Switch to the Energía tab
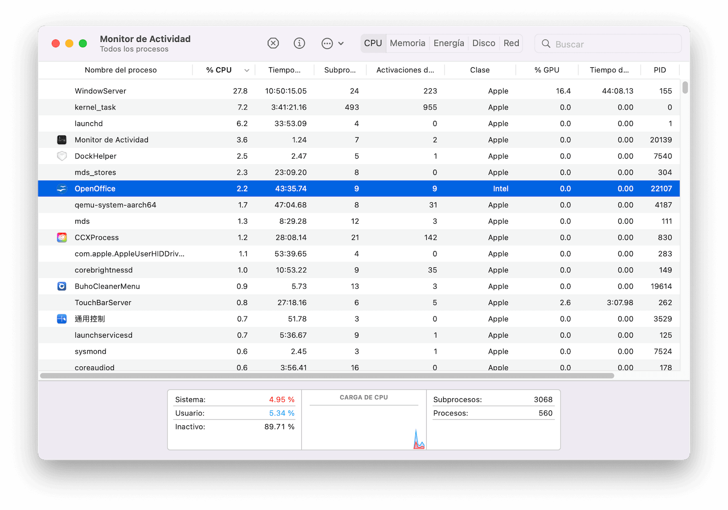728x510 pixels. 449,43
